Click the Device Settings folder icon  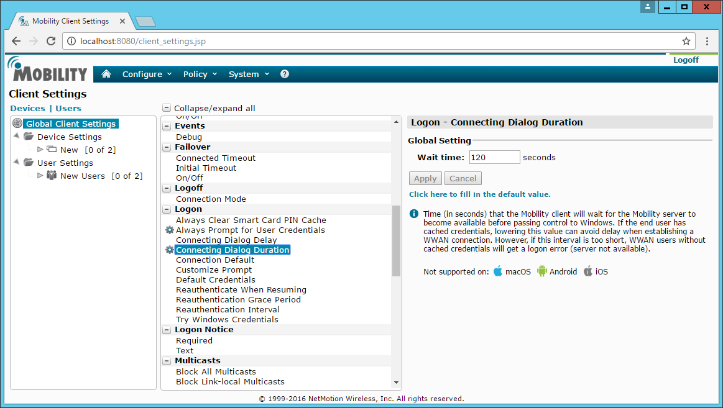(x=29, y=137)
